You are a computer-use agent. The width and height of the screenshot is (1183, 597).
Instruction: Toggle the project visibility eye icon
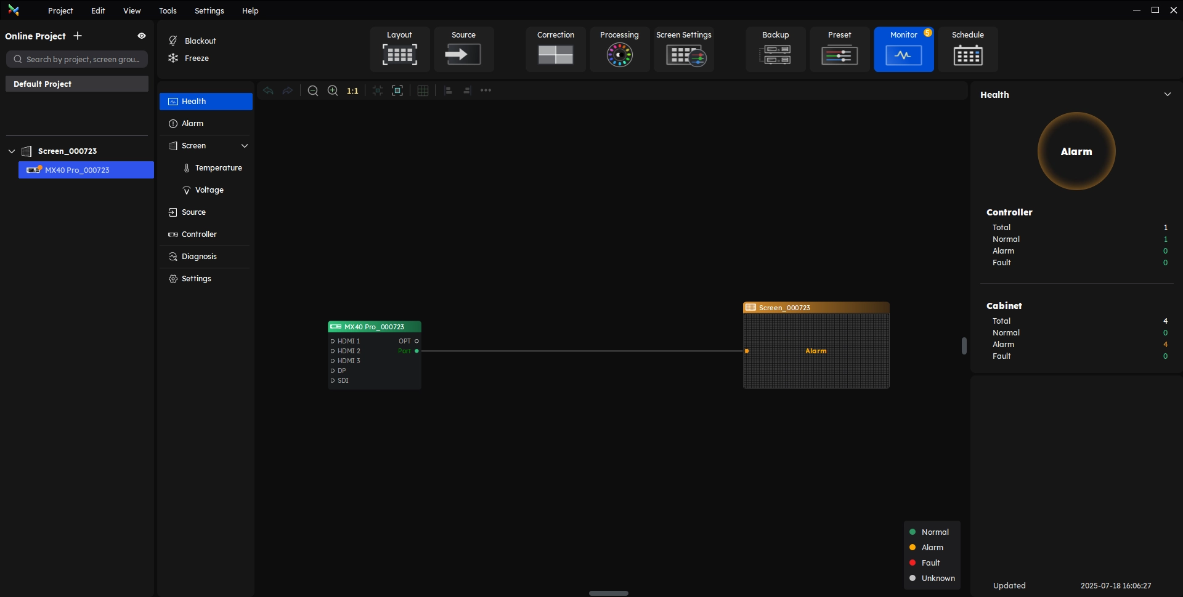(142, 36)
